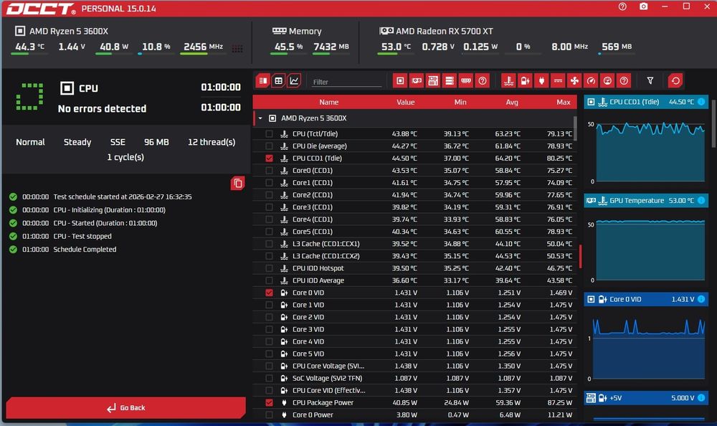717x426 pixels.
Task: Click the 'Core4 (CCD1)' row name
Action: click(313, 219)
